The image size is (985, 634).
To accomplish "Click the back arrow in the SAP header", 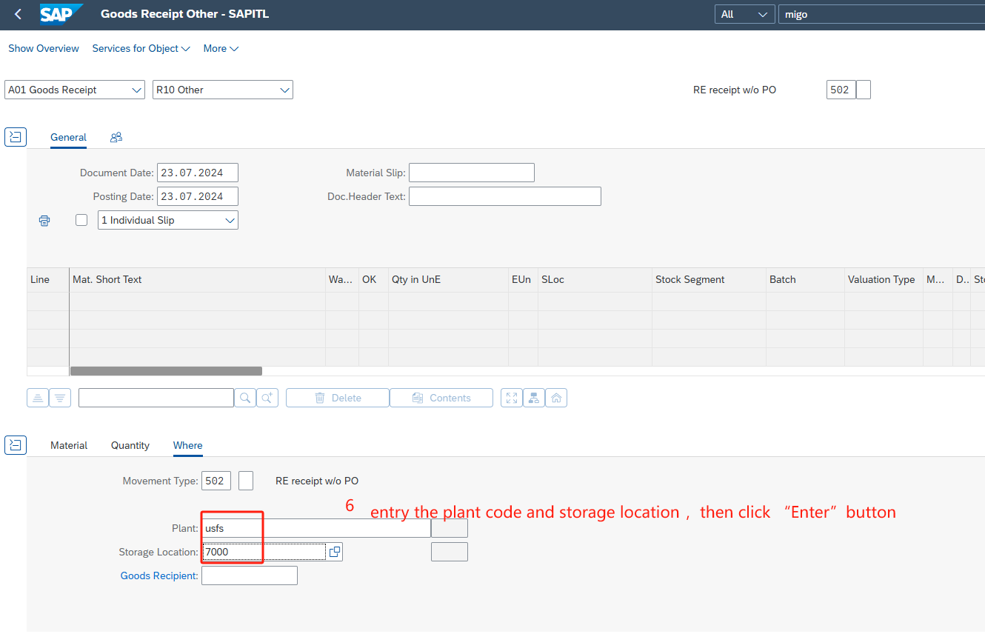I will [18, 14].
